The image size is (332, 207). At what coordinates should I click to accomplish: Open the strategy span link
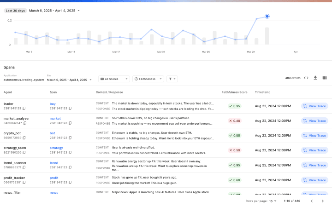click(x=56, y=148)
